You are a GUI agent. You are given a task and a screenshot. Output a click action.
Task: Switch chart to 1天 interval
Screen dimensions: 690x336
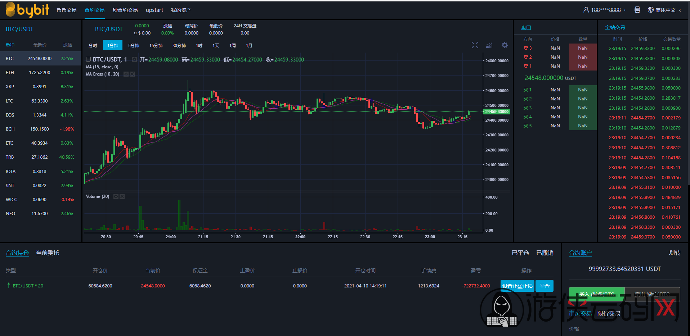[216, 45]
